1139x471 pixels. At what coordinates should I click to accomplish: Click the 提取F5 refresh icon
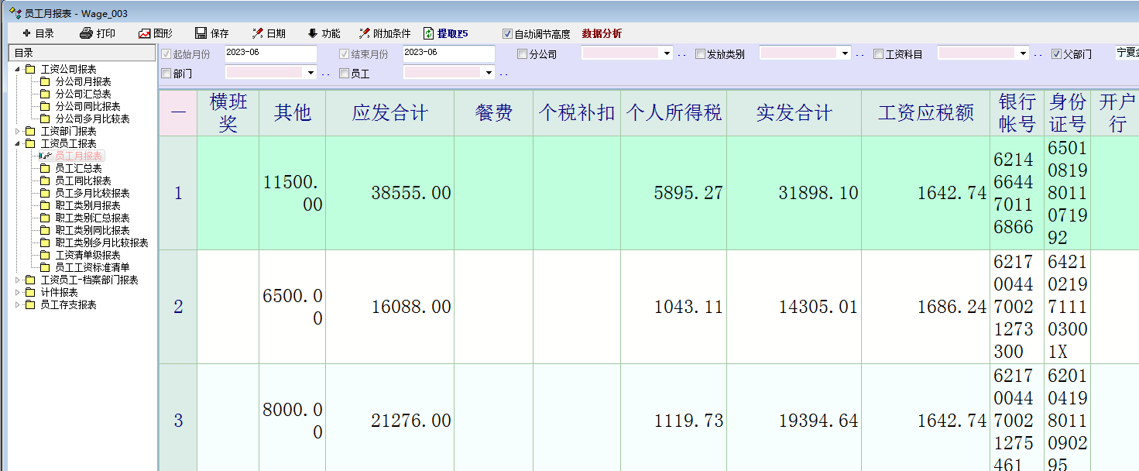[428, 34]
